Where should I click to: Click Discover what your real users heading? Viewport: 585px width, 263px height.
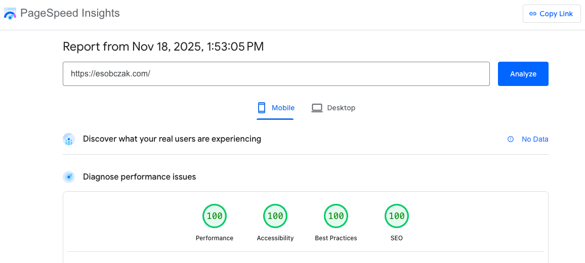[172, 139]
